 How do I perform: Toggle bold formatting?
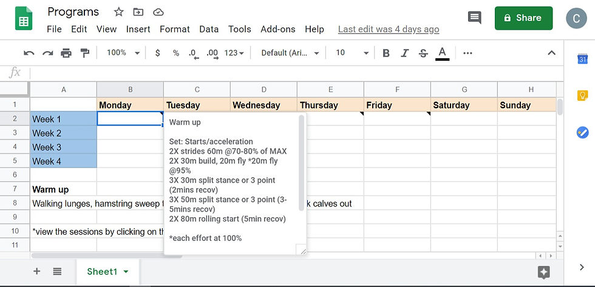pyautogui.click(x=386, y=53)
